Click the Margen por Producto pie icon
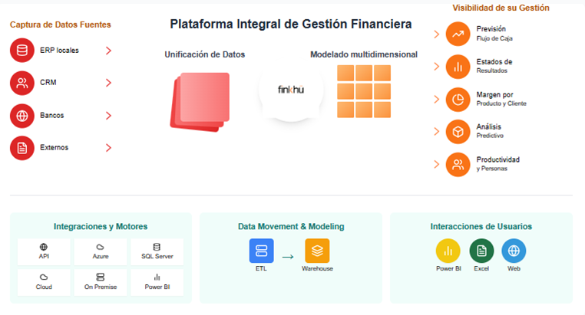This screenshot has height=315, width=585. (x=458, y=100)
